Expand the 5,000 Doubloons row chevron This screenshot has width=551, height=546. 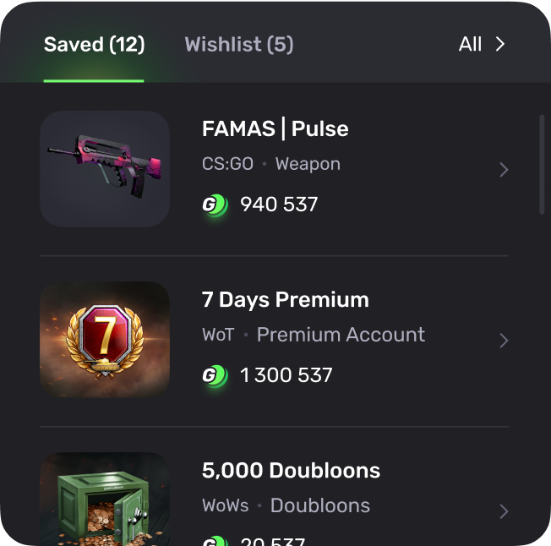click(504, 511)
